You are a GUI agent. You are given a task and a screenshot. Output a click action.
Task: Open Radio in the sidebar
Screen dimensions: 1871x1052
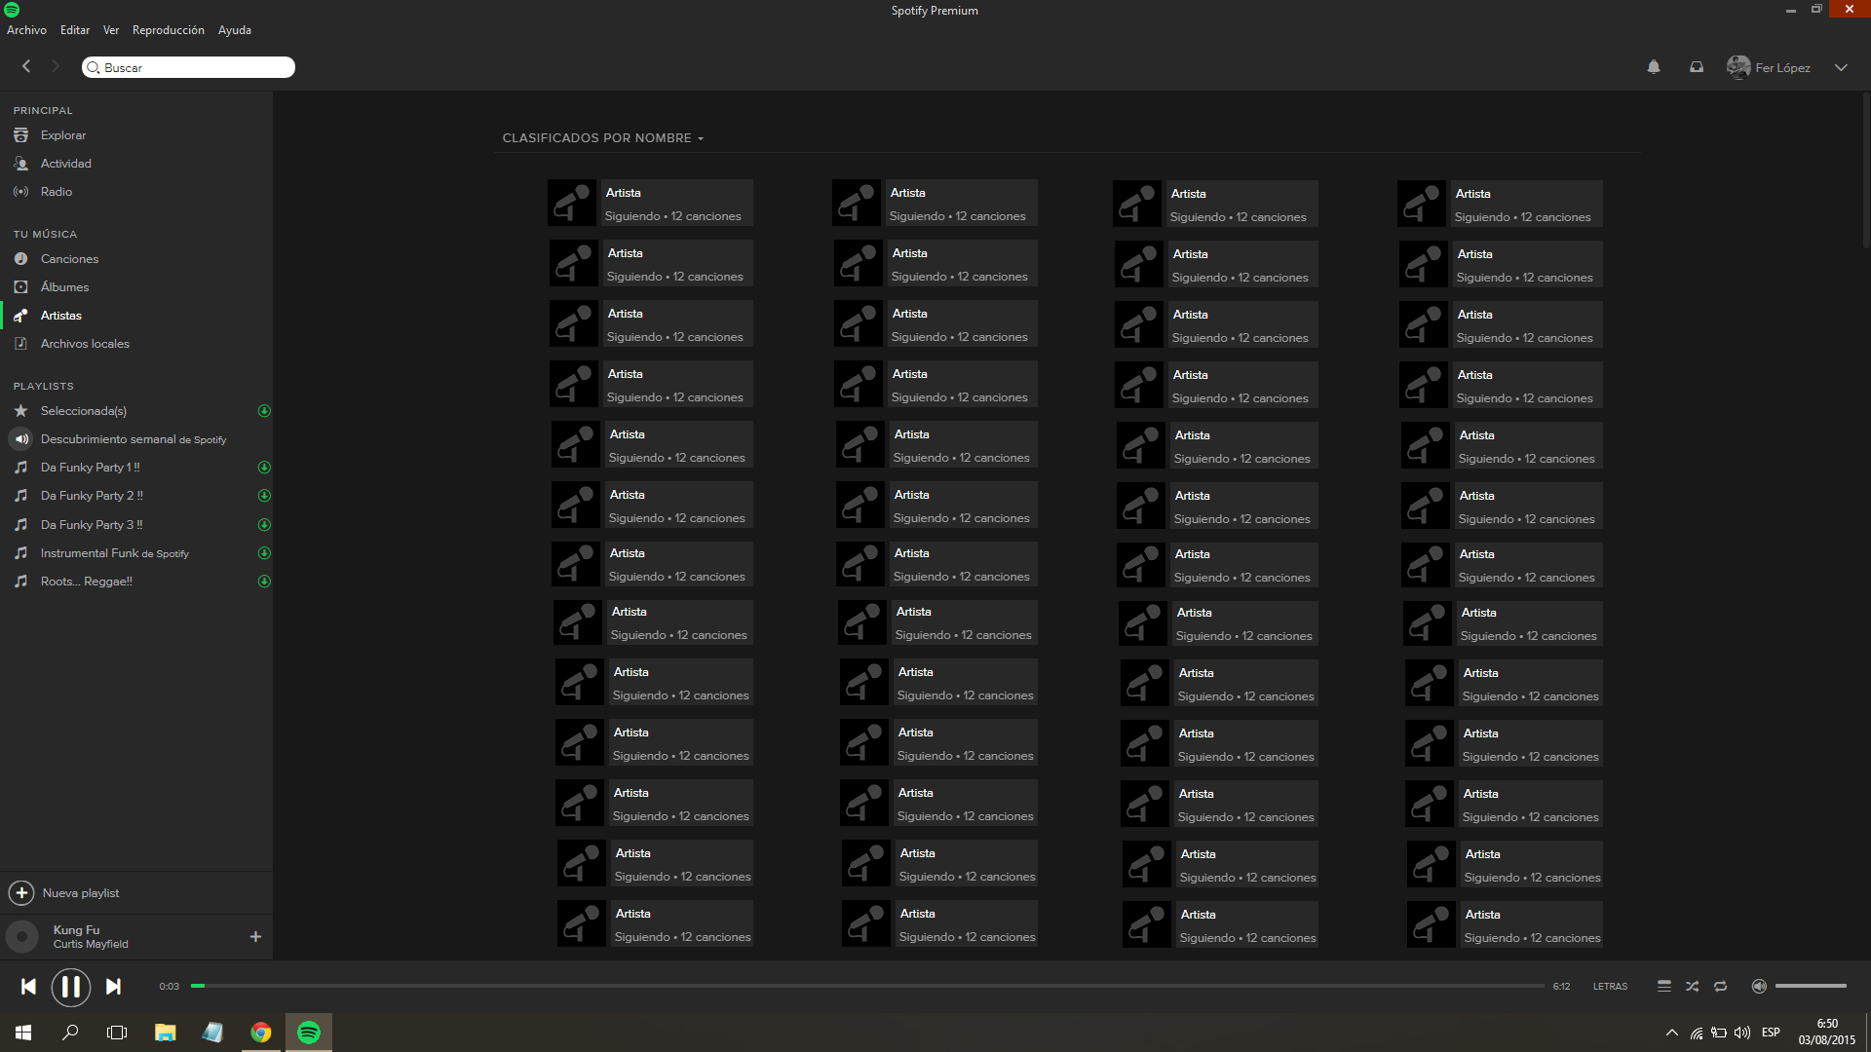[x=57, y=192]
